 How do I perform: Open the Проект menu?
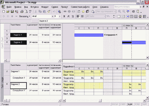pyautogui.click(x=64, y=7)
